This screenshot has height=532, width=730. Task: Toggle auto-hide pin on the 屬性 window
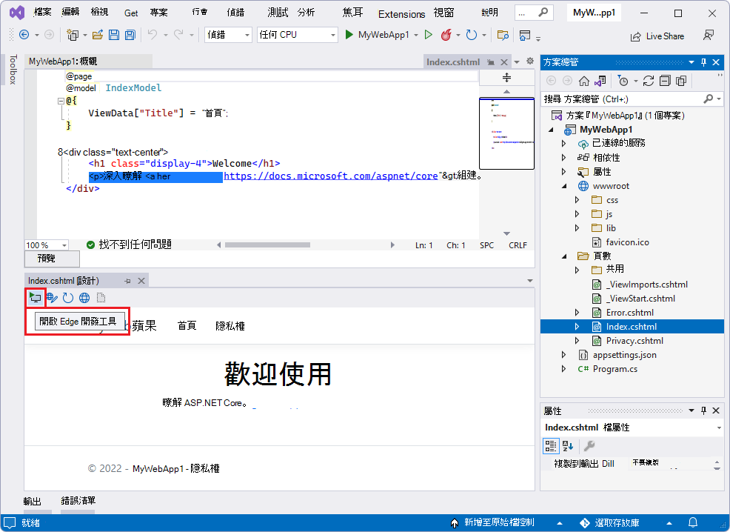pyautogui.click(x=703, y=410)
